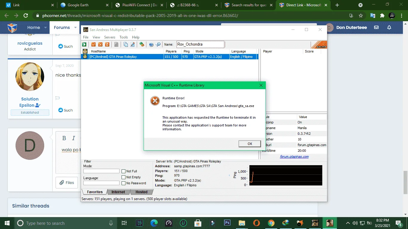The image size is (408, 229).
Task: Open File Explorer from the taskbar
Action: click(242, 223)
